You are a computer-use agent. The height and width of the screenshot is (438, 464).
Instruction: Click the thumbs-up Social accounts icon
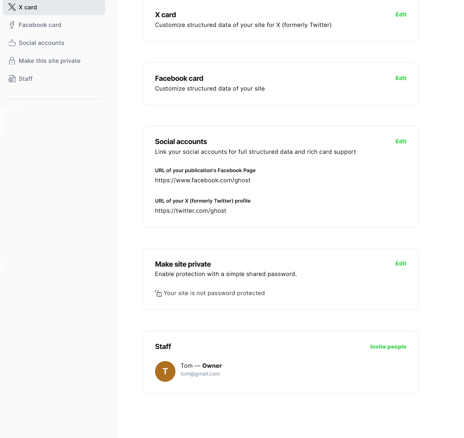coord(12,43)
